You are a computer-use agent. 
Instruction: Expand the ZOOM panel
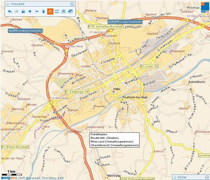(207, 177)
